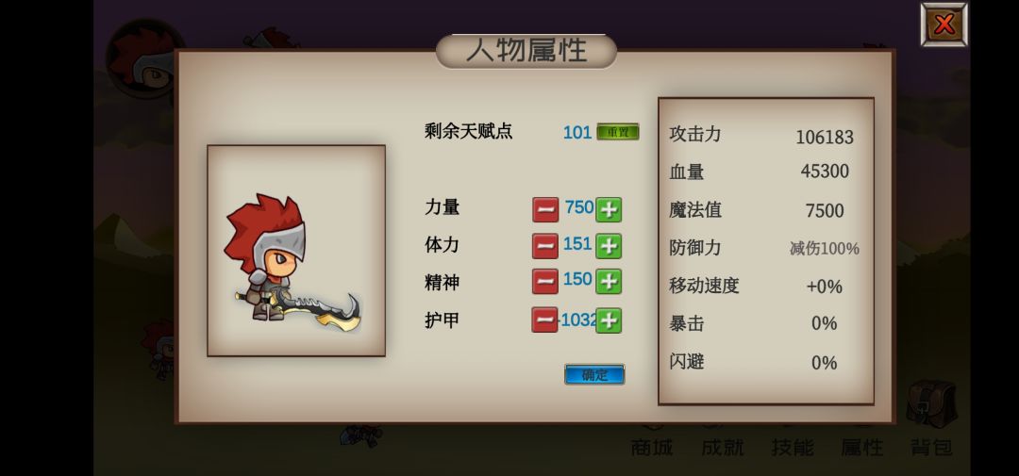The height and width of the screenshot is (476, 1019).
Task: Open the 成就 achievements tab
Action: (722, 447)
